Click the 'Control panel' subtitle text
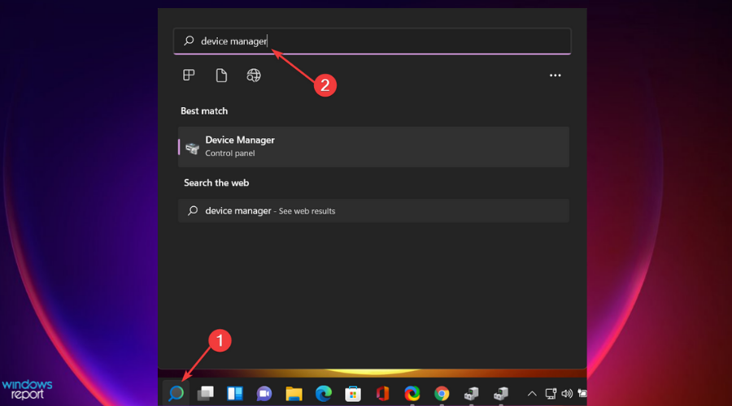Image resolution: width=732 pixels, height=406 pixels. click(x=229, y=153)
